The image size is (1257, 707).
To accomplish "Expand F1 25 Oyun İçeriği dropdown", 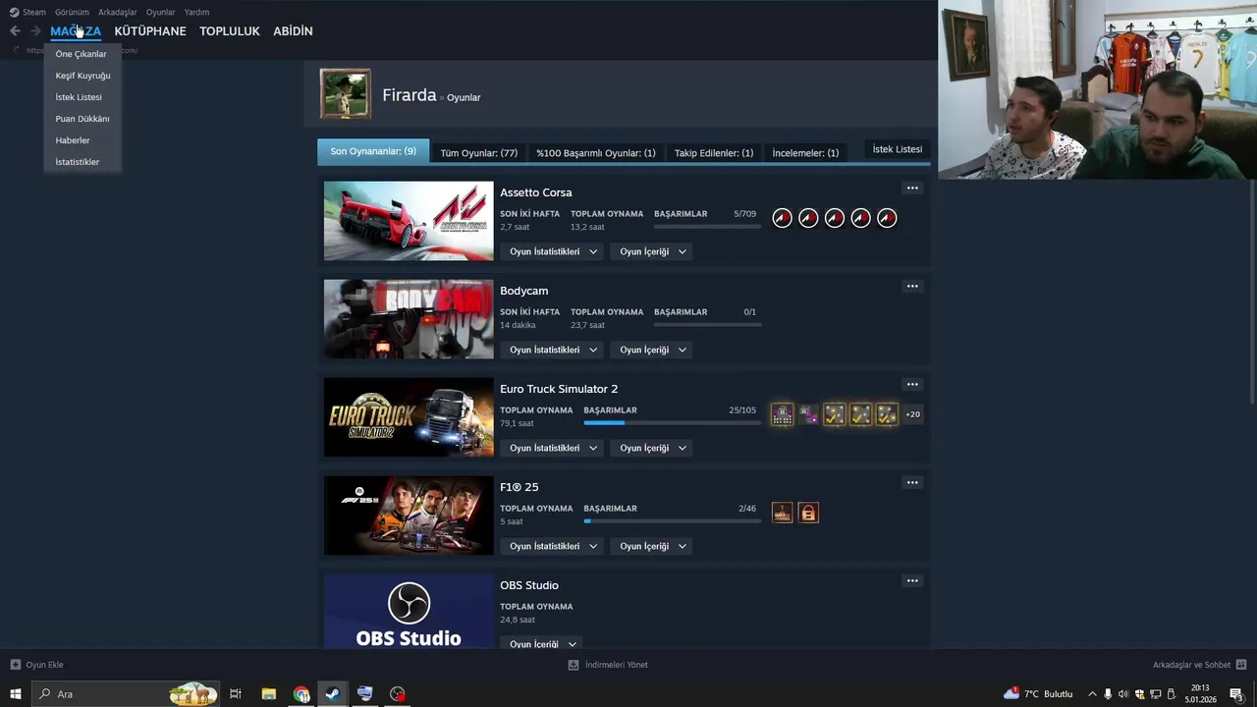I will click(653, 546).
